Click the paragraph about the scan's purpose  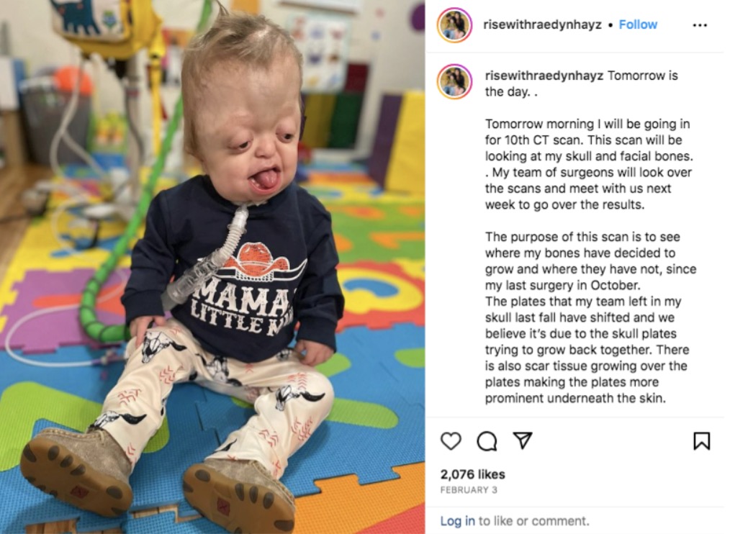click(591, 261)
